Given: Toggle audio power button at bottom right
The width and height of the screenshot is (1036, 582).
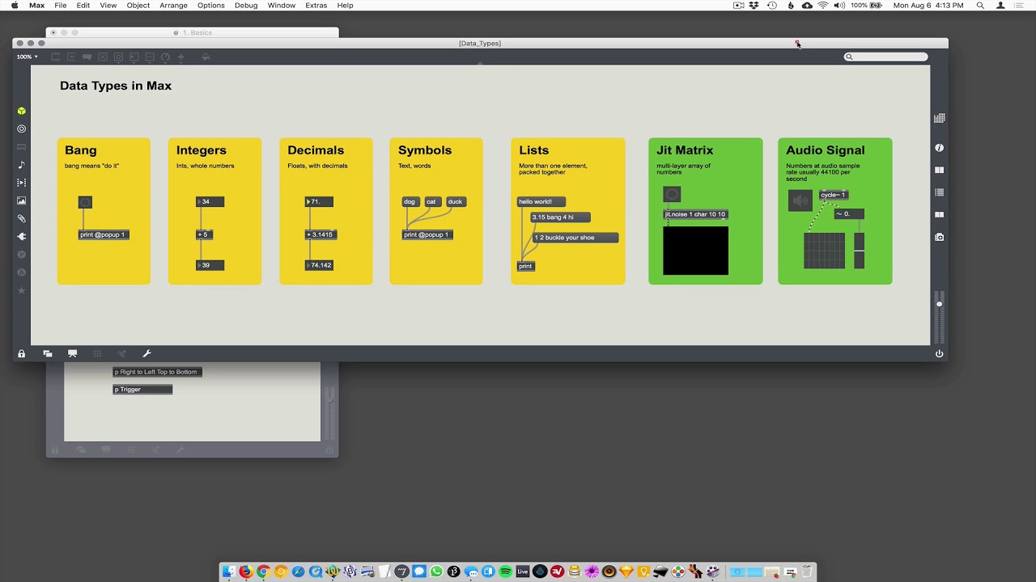Looking at the screenshot, I should tap(939, 353).
